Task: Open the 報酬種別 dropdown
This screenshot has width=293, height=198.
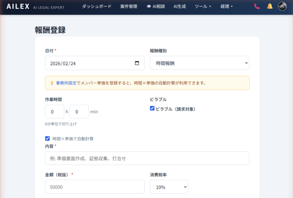Action: coord(199,63)
